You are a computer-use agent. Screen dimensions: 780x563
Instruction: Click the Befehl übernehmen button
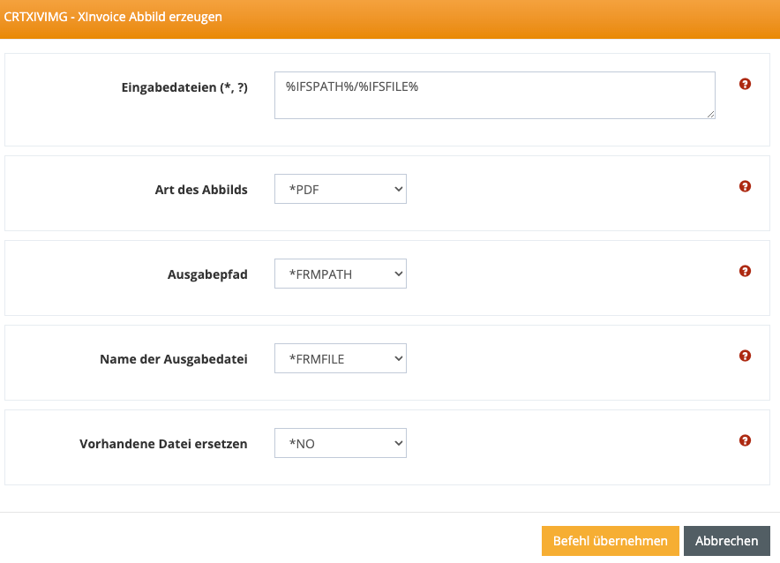pos(610,541)
